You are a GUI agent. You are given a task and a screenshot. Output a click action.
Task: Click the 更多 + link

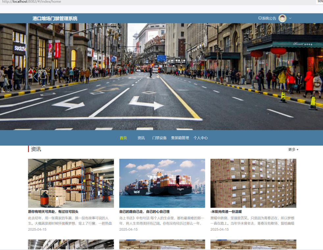(x=293, y=150)
